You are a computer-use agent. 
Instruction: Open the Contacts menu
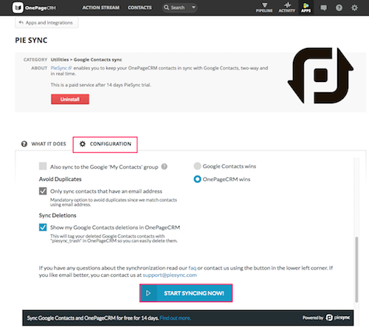tap(139, 7)
